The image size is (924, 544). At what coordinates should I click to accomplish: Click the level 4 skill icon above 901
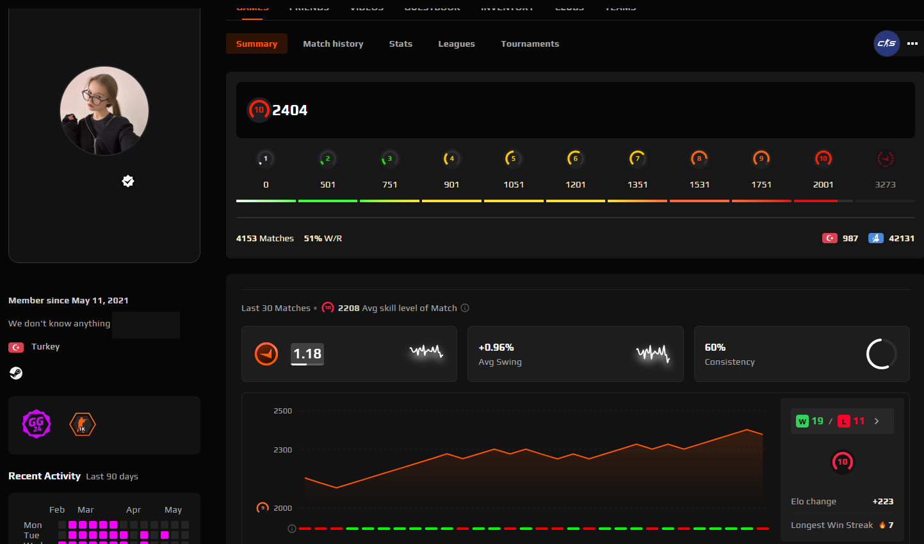click(x=451, y=159)
